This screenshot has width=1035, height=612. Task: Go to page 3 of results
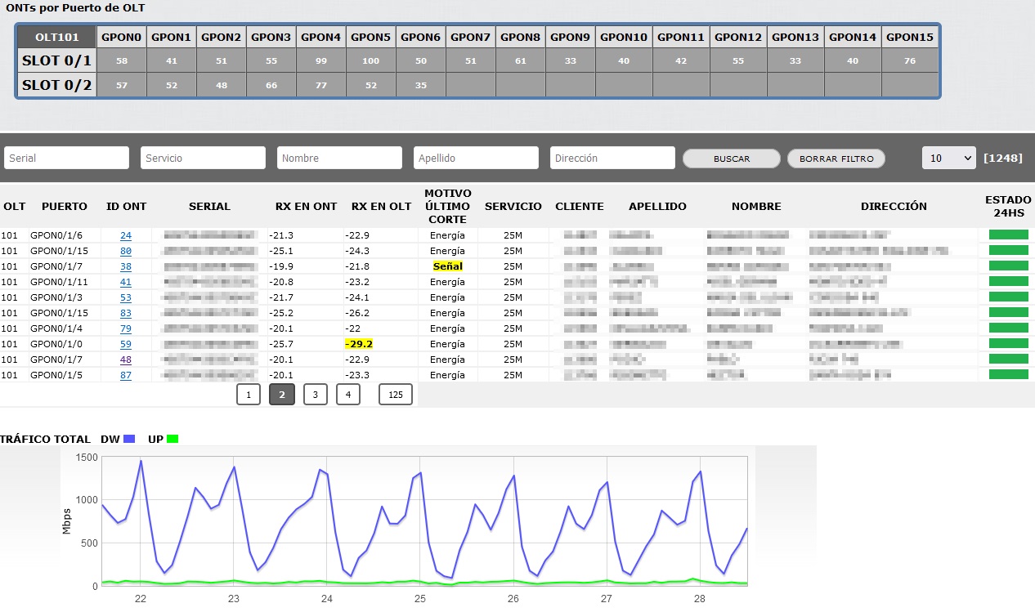[315, 395]
